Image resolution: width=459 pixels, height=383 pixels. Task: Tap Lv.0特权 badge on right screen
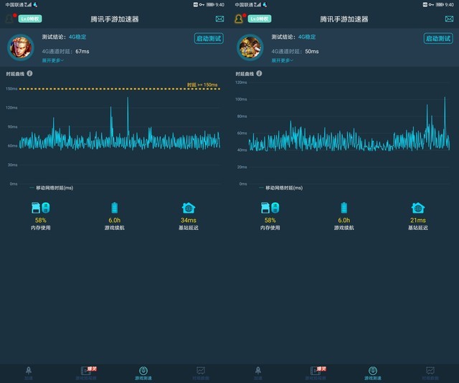pos(260,19)
